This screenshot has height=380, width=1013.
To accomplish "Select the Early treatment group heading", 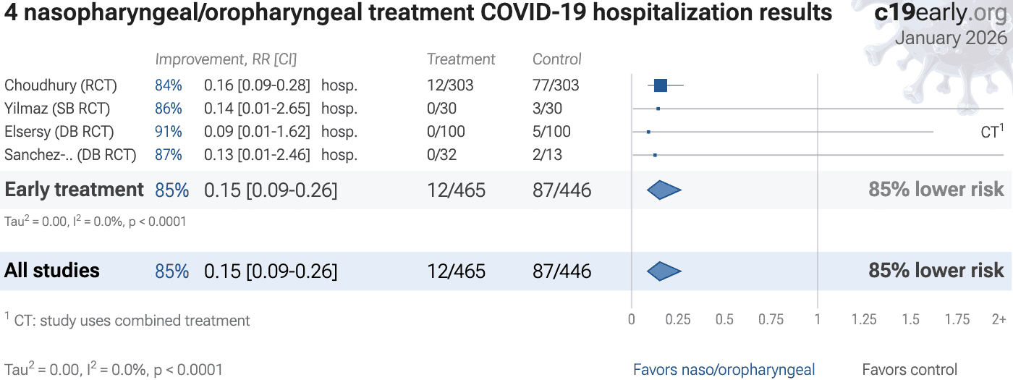I will point(75,190).
